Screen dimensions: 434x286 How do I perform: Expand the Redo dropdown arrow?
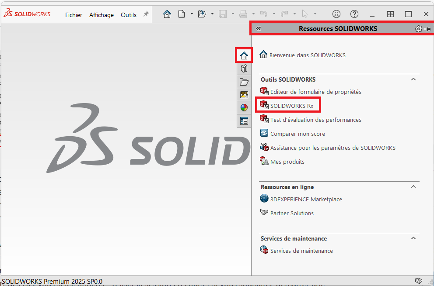point(294,14)
